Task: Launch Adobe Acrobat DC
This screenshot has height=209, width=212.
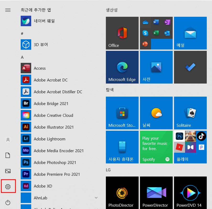Action: click(x=59, y=80)
